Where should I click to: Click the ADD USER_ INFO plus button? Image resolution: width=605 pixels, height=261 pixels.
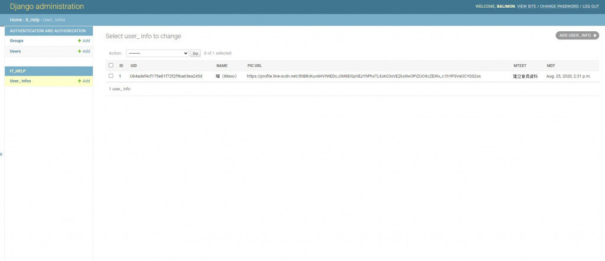click(577, 35)
